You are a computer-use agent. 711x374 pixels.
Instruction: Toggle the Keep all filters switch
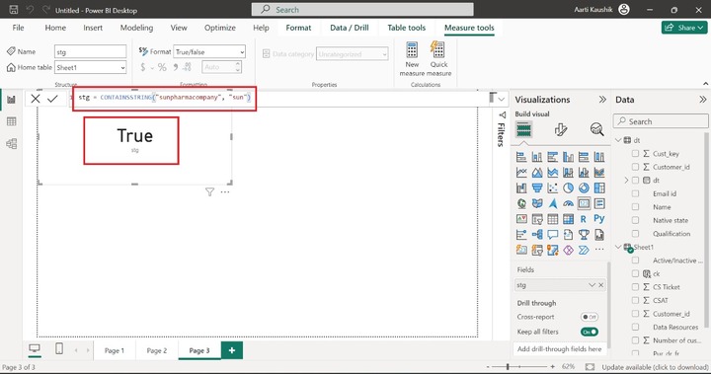[590, 332]
